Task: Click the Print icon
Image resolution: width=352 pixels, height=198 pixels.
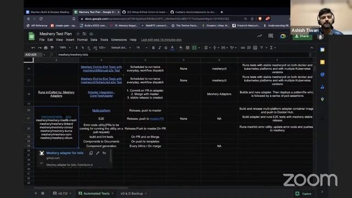Action: pyautogui.click(x=46, y=48)
